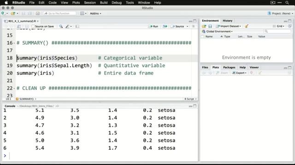Expand the New File dropdown arrow
Viewport: 295px width, 165px height.
tap(7, 13)
